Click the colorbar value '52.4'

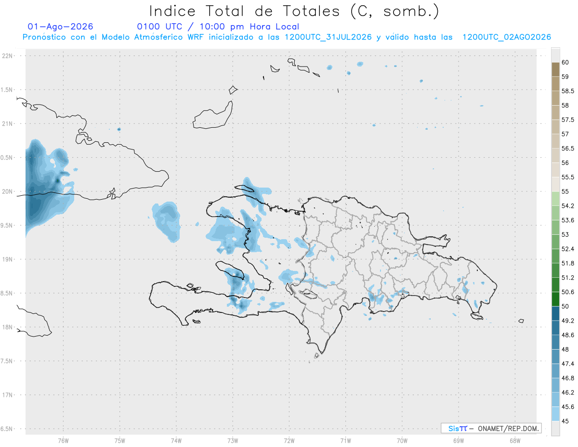coord(567,249)
